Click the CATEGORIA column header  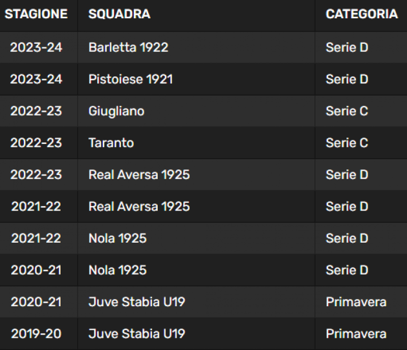coord(362,14)
